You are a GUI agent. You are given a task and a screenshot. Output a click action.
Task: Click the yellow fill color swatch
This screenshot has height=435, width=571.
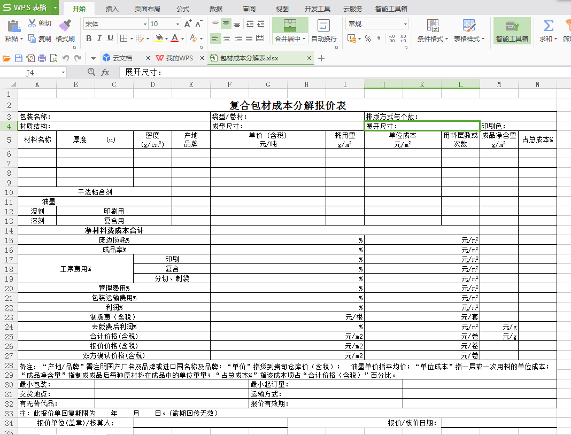pos(158,38)
